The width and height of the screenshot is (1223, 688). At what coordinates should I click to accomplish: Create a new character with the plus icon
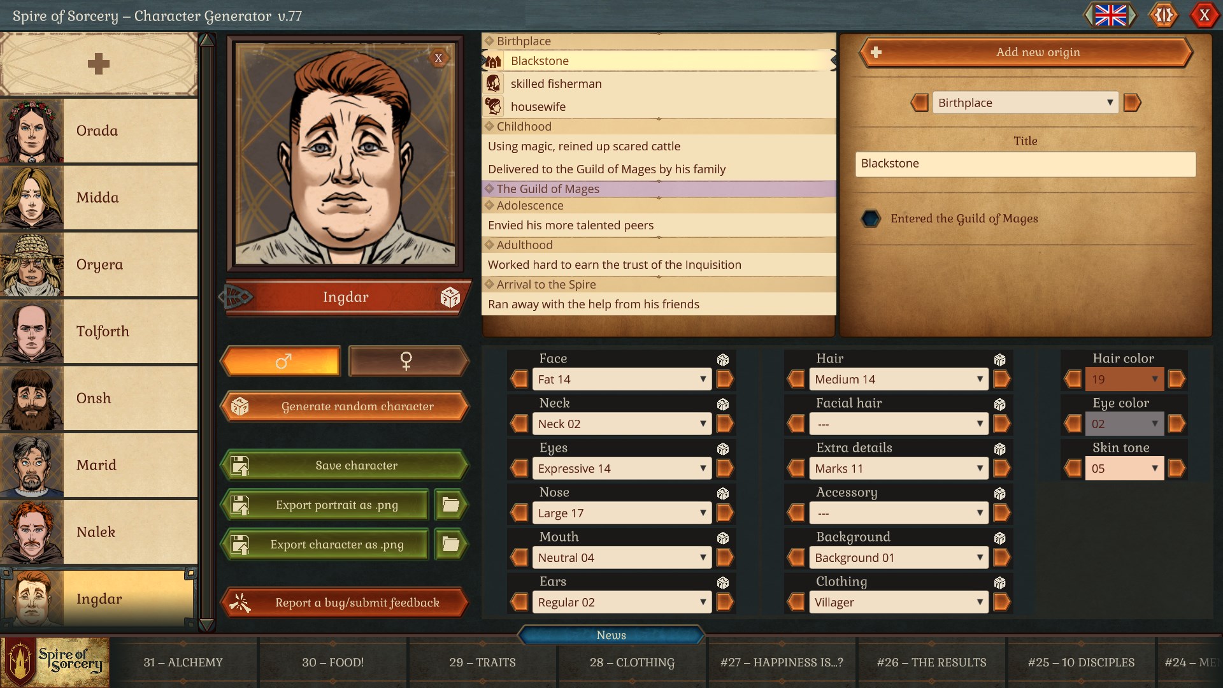(99, 64)
